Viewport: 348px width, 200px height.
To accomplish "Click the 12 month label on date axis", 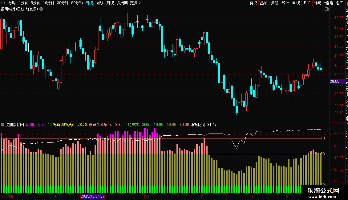I will coord(147,196).
